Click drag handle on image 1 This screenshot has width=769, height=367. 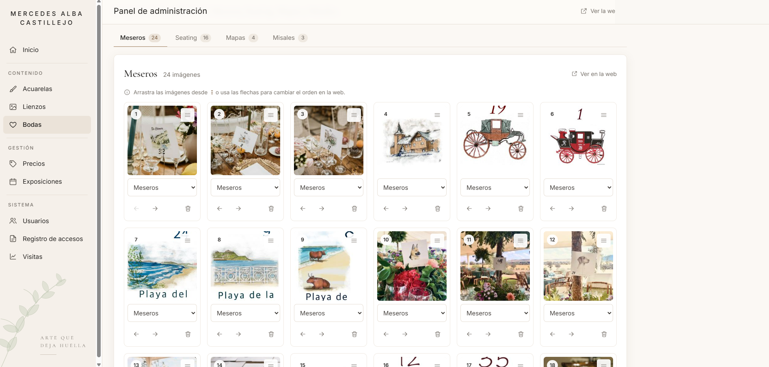pos(188,115)
